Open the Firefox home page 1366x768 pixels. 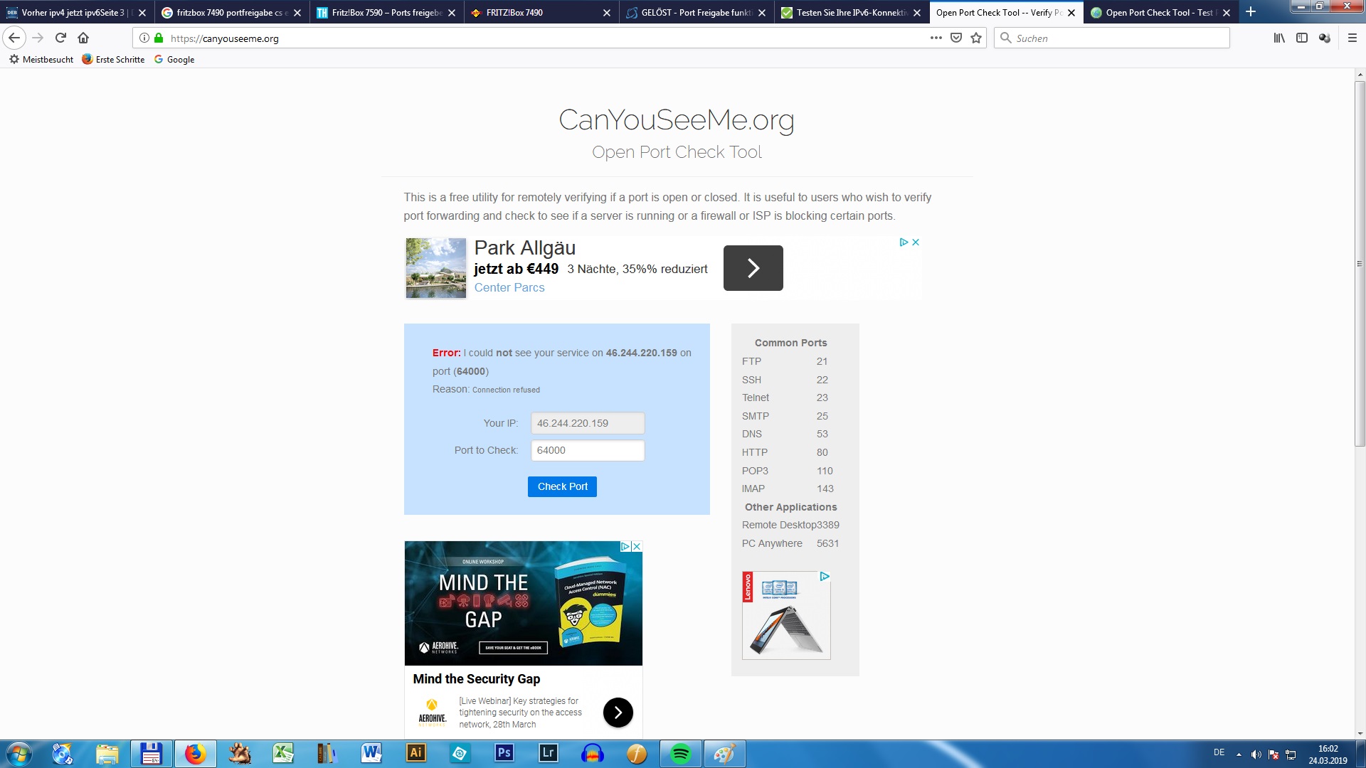click(x=83, y=38)
